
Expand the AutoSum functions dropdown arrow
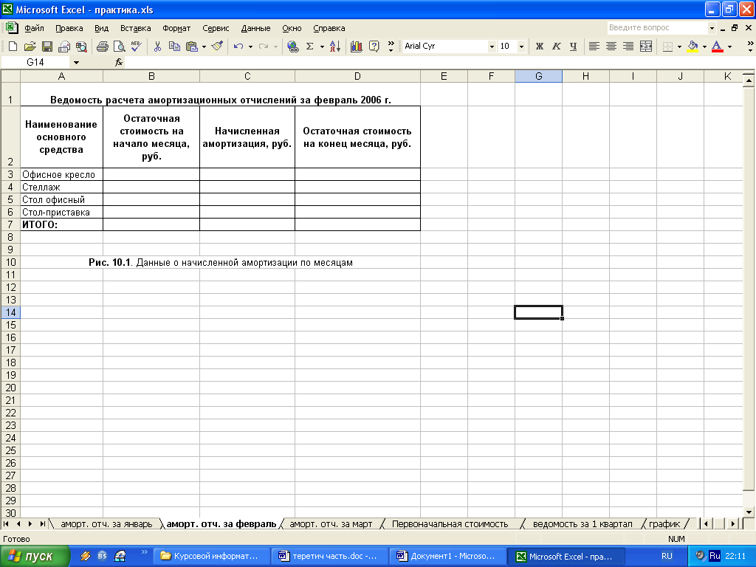pyautogui.click(x=322, y=47)
